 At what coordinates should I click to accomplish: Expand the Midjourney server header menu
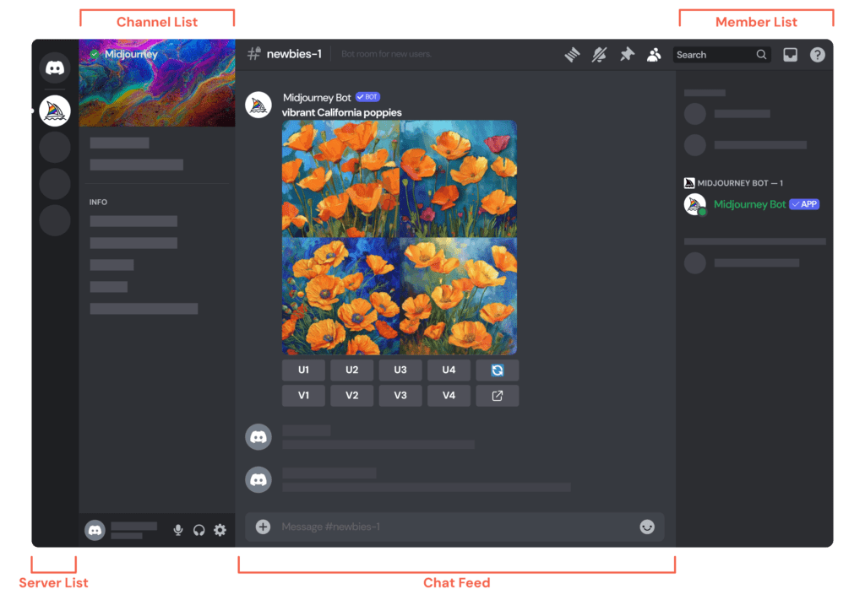156,54
